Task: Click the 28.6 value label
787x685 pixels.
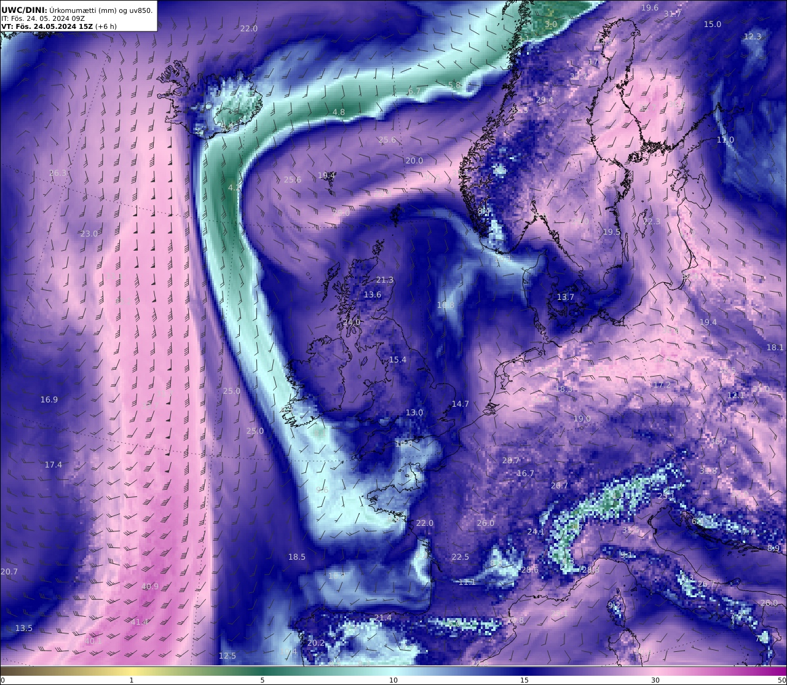Action: (530, 570)
